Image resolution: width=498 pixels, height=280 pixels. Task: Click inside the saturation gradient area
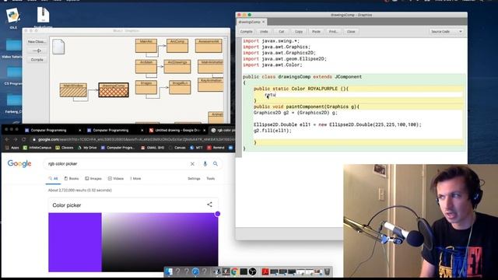coord(160,242)
